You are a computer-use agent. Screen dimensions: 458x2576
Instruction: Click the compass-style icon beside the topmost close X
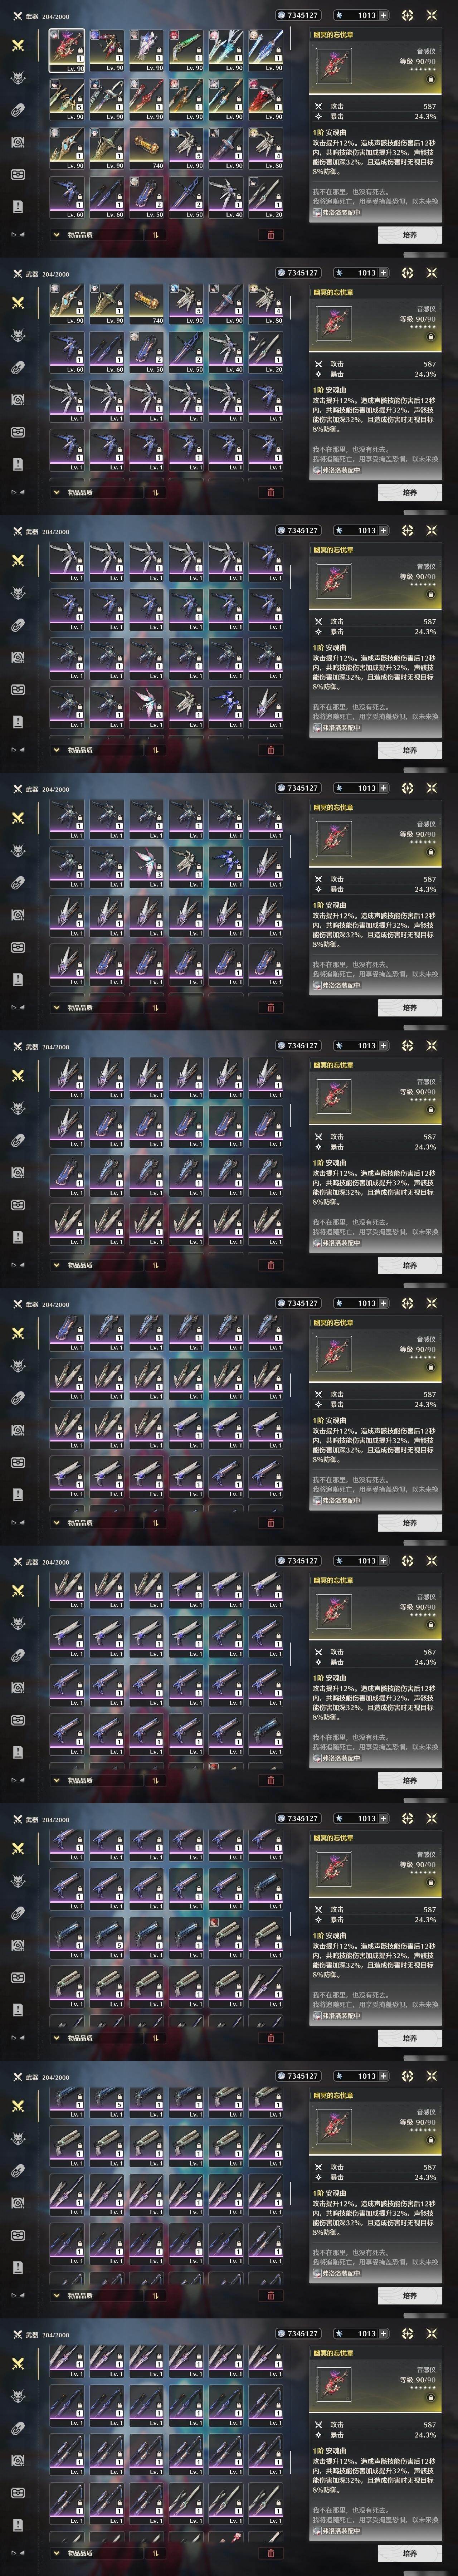tap(407, 15)
